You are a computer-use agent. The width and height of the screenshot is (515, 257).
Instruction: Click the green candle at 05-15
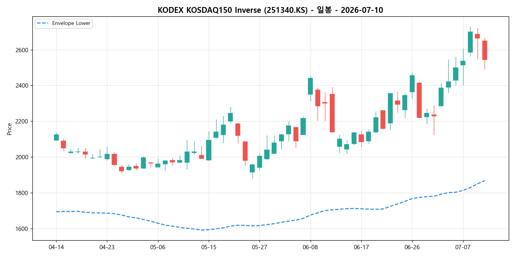[x=209, y=150]
